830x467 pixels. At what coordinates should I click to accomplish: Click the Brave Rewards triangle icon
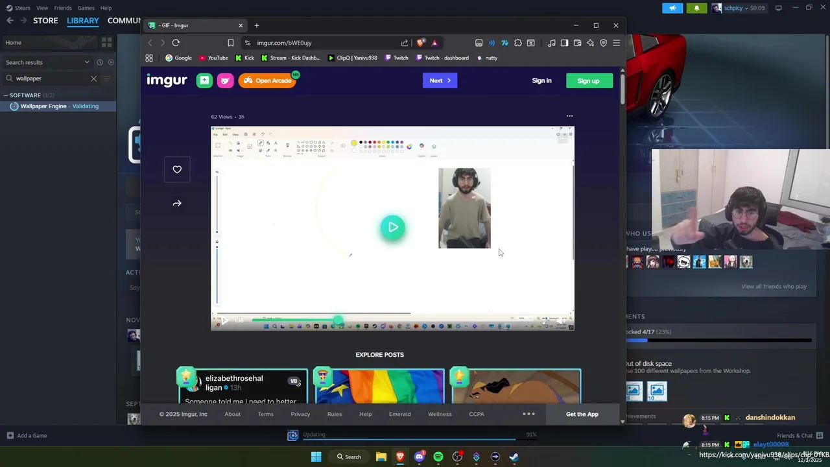(434, 43)
